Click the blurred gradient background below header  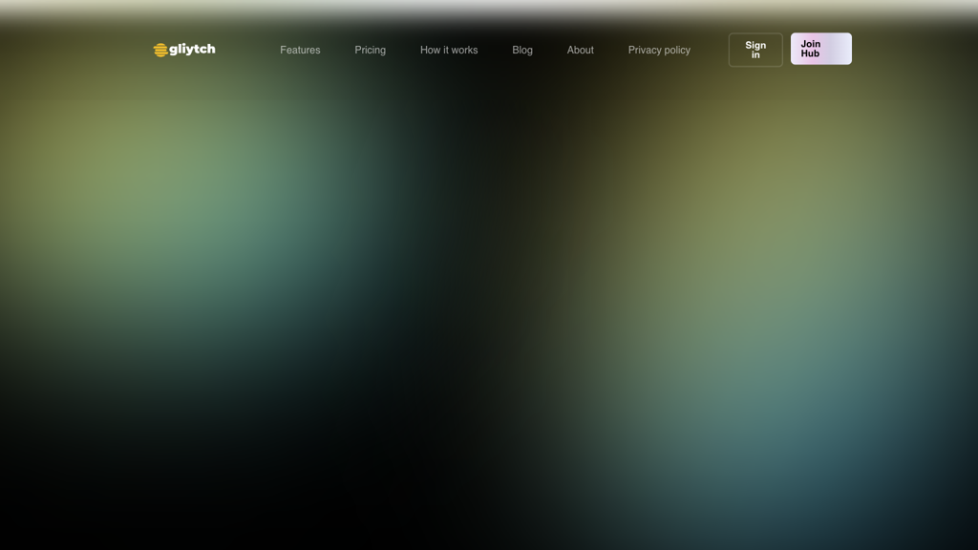tap(489, 306)
